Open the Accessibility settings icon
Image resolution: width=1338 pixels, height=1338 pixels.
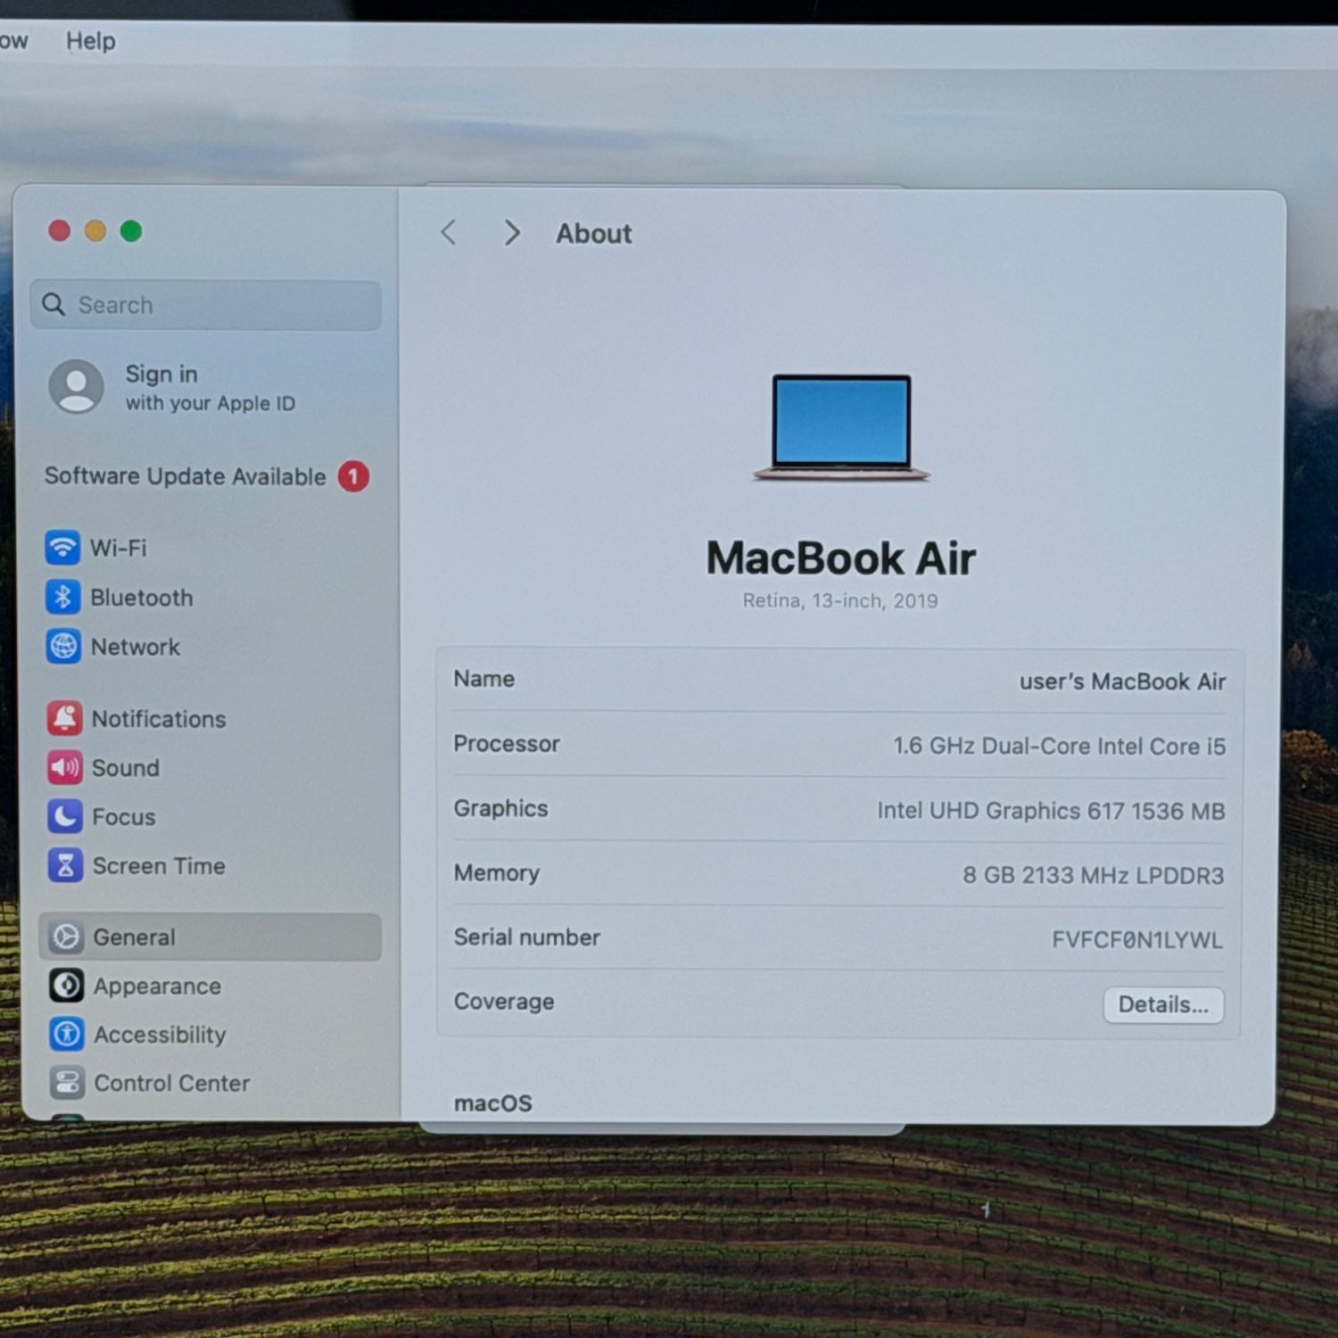point(67,1034)
